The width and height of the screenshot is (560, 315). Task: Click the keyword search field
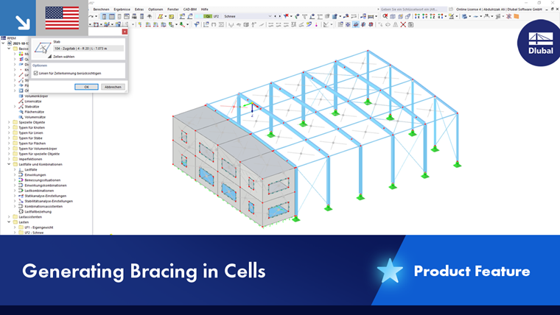[x=413, y=10]
